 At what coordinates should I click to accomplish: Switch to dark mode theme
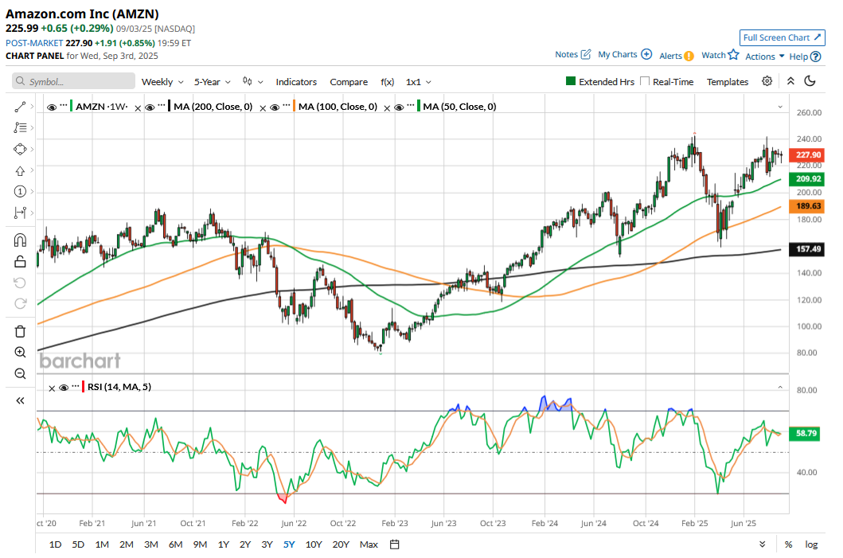(x=810, y=81)
